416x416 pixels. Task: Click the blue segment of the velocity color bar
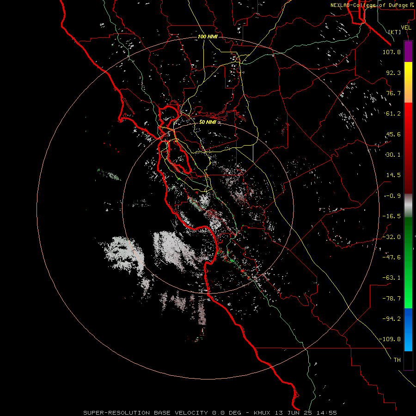(408, 330)
